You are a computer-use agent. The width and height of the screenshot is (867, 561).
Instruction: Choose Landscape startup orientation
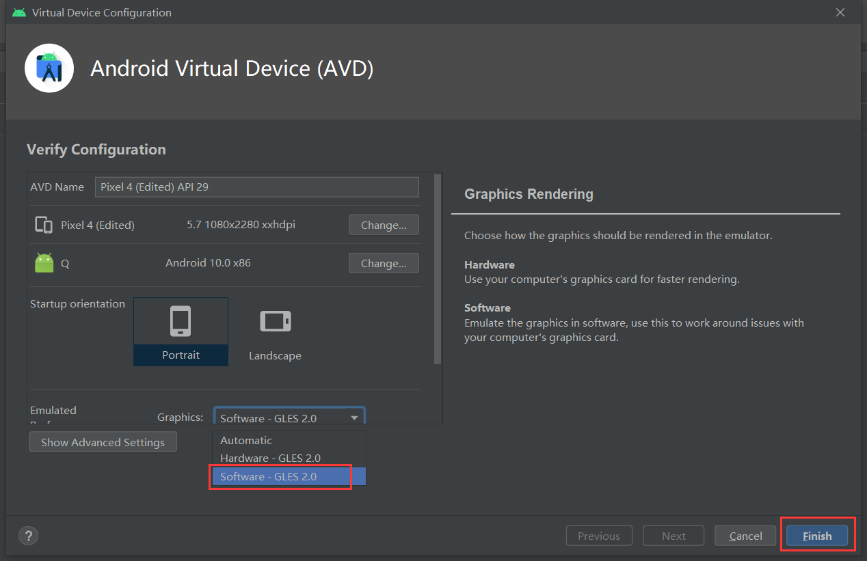coord(275,331)
